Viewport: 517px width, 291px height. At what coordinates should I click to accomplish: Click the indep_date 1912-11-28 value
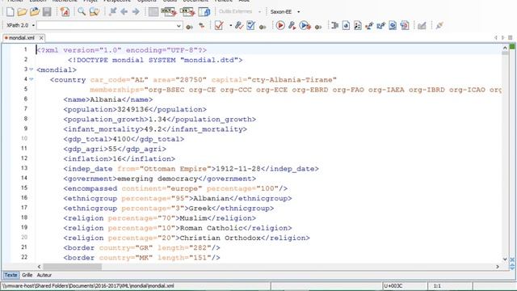click(238, 169)
